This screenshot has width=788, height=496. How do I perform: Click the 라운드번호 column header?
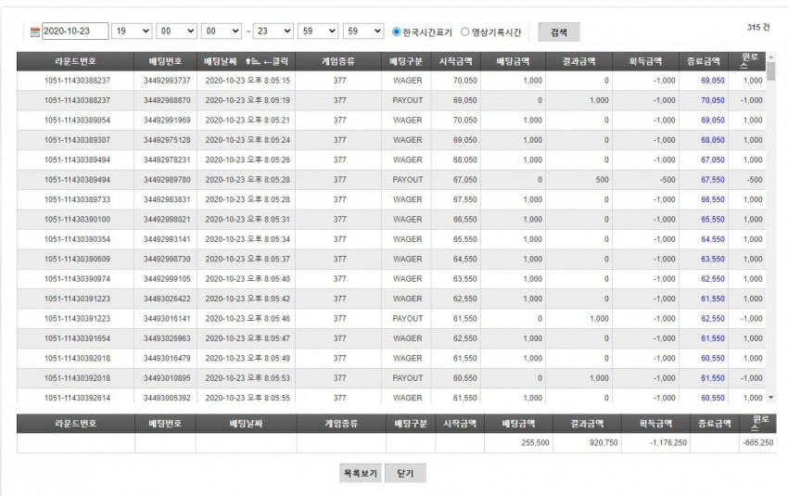coord(75,61)
